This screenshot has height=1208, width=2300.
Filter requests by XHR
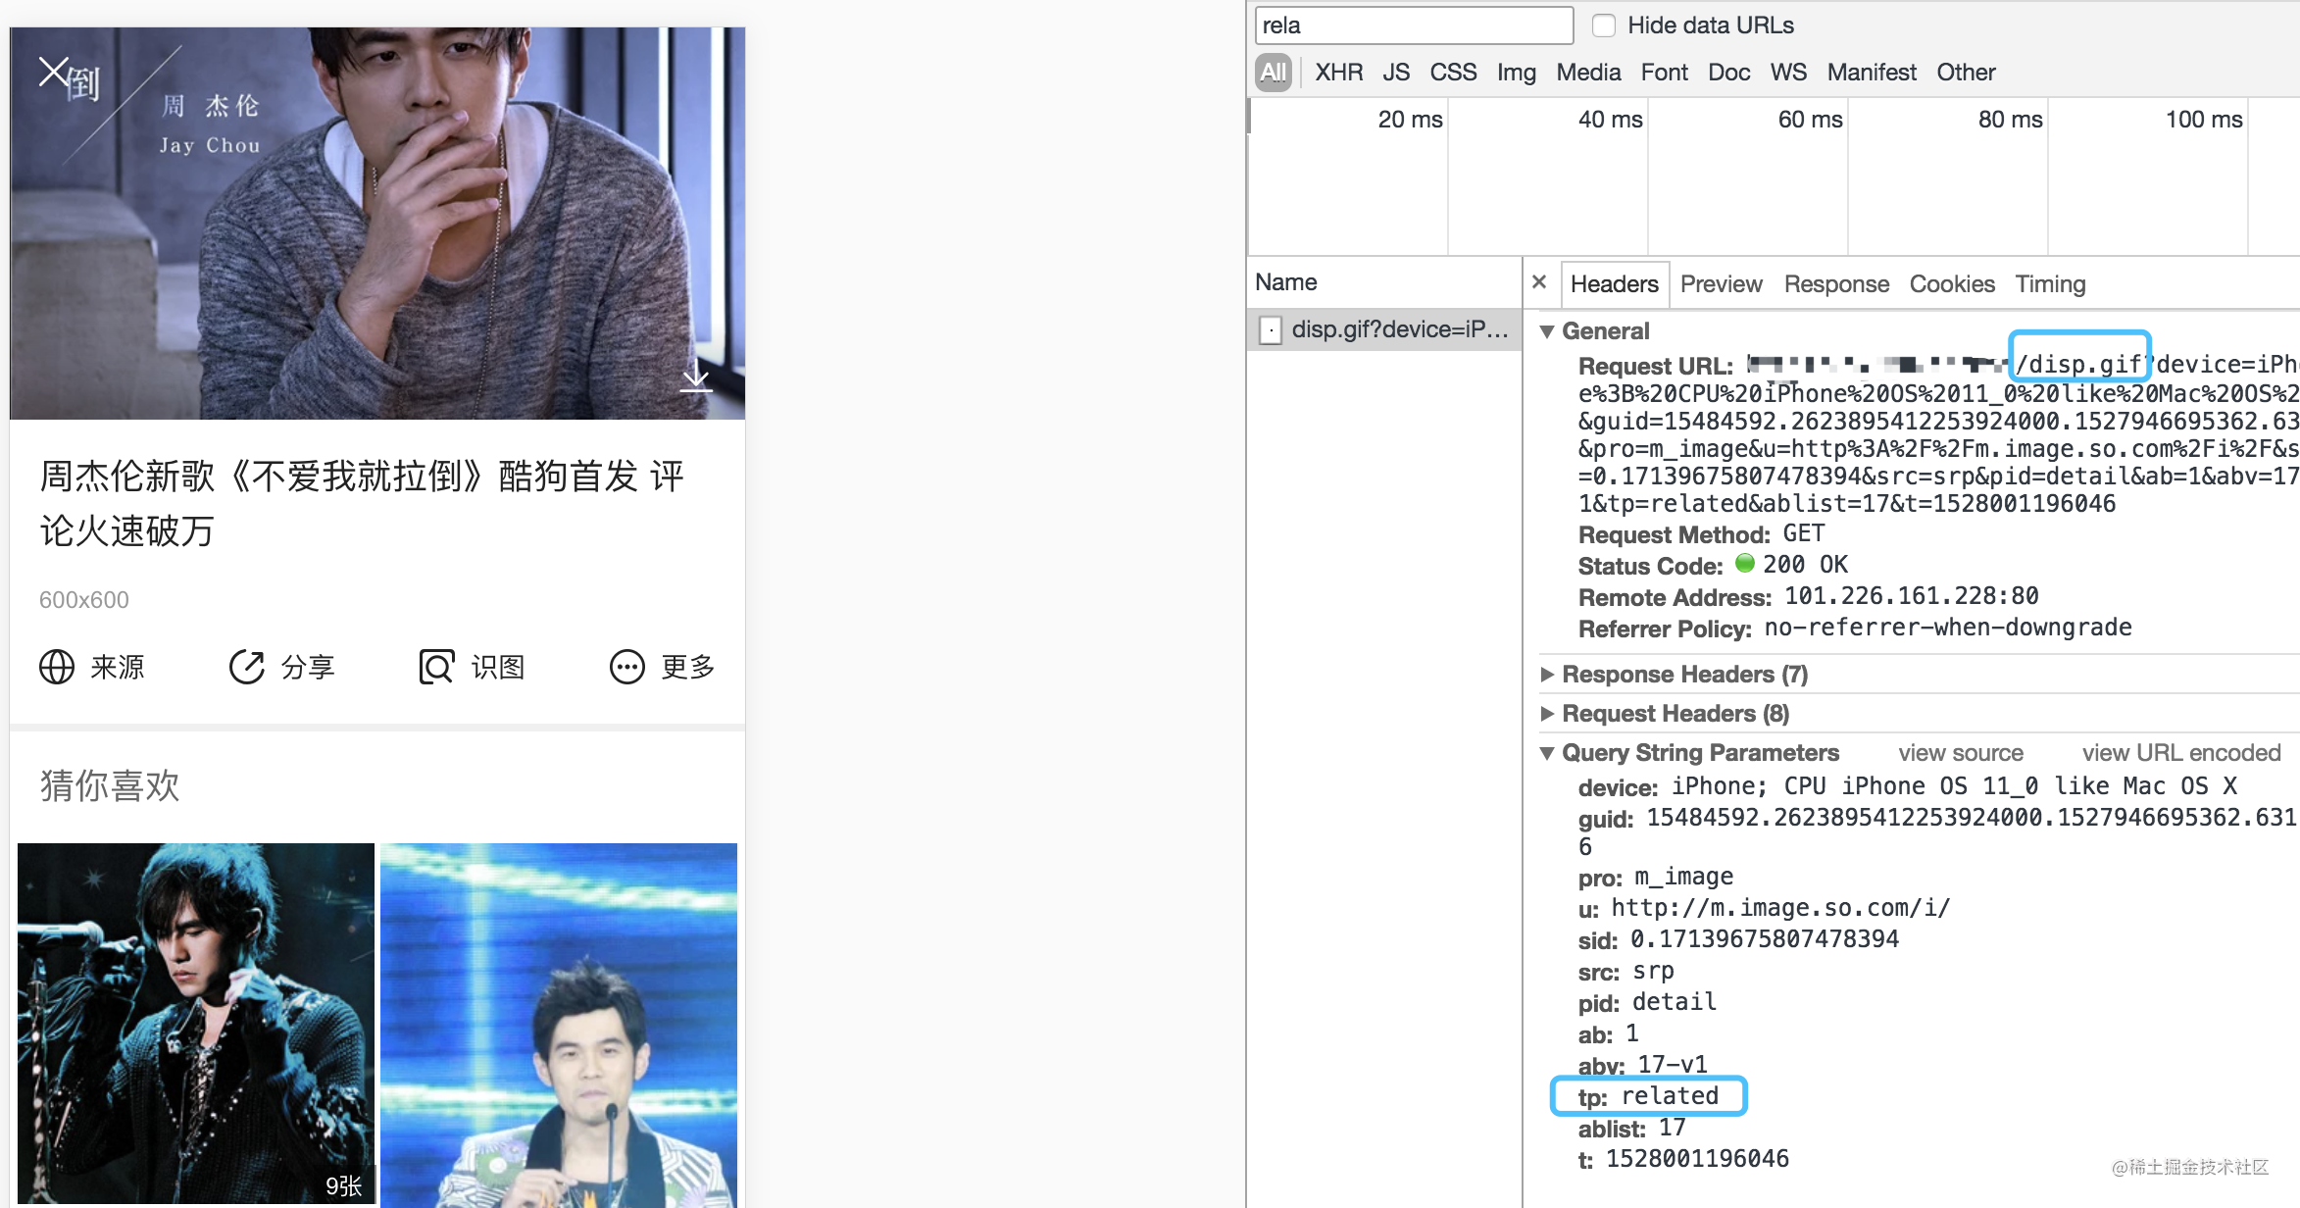point(1339,73)
